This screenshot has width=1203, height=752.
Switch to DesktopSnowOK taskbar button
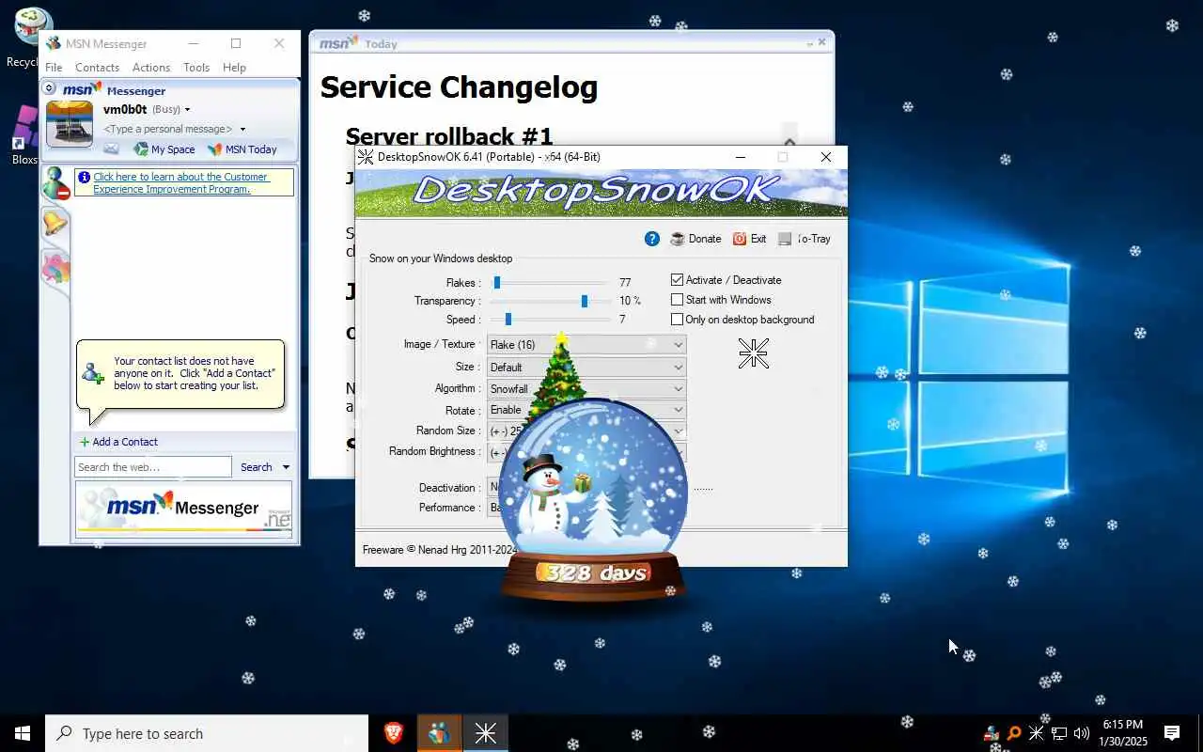click(x=485, y=733)
